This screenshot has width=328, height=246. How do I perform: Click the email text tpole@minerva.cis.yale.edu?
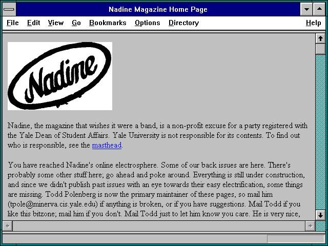53,204
